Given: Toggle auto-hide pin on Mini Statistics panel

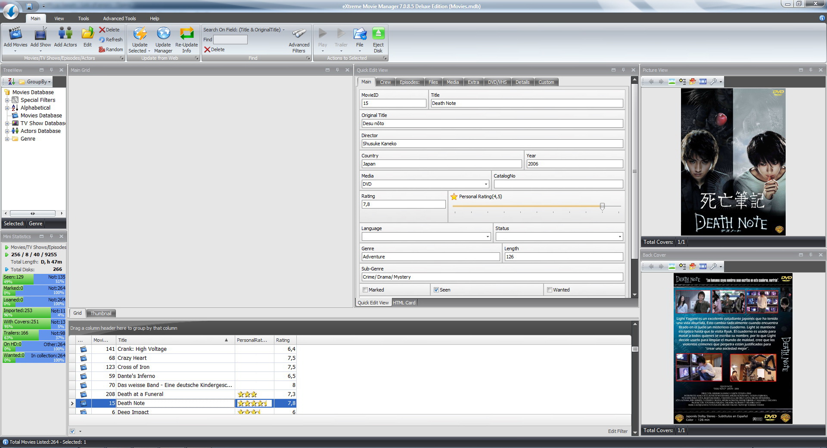Looking at the screenshot, I should pos(51,236).
